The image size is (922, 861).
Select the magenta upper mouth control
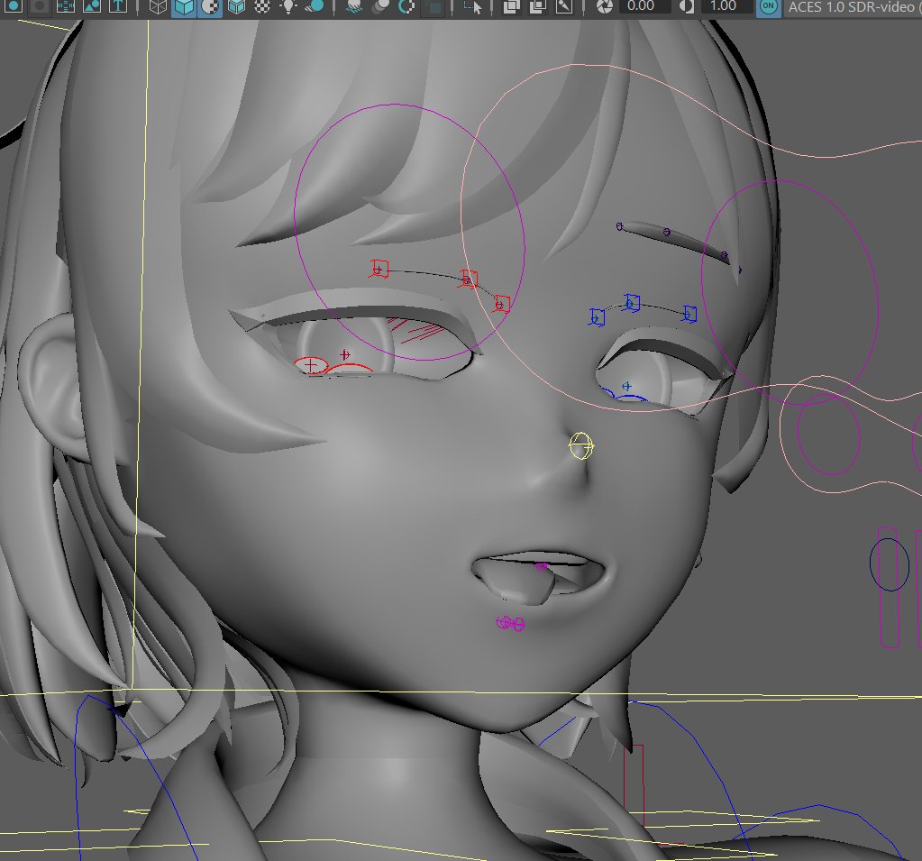point(541,567)
